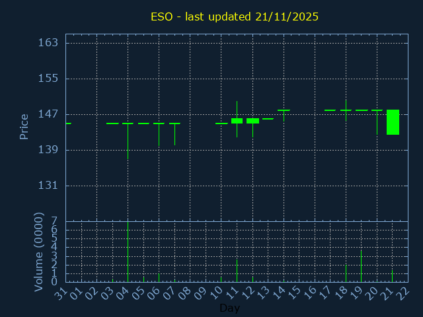
Task: Click the chart title ESO last updated
Action: coord(233,17)
